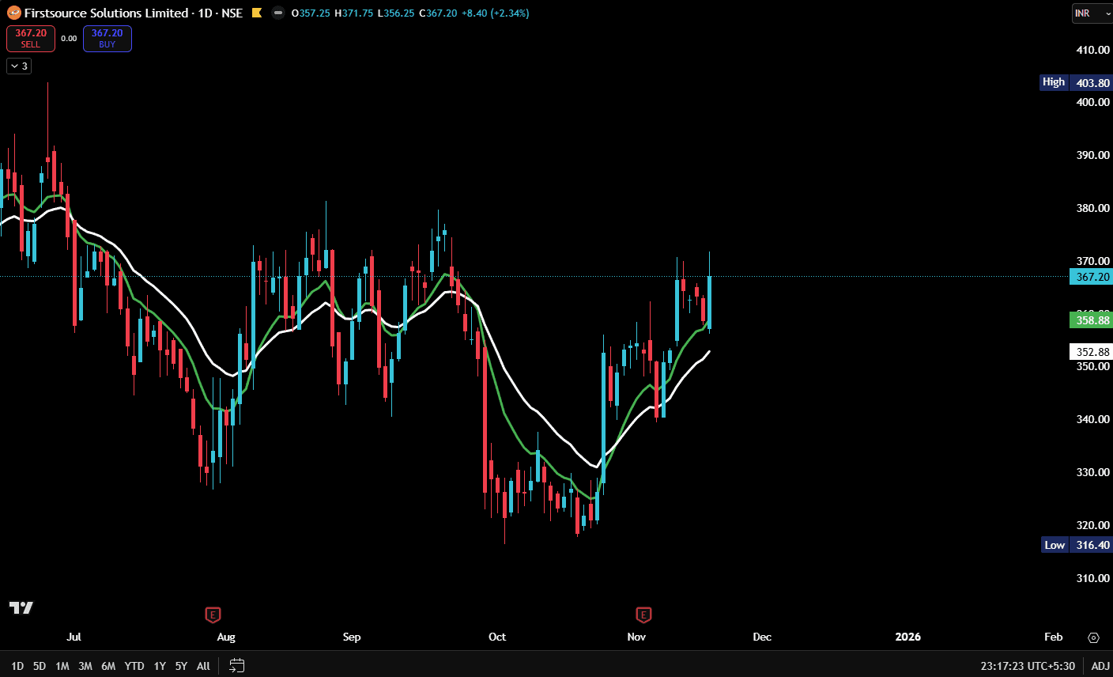Click the Jul label on time axis
1113x677 pixels.
[x=74, y=637]
